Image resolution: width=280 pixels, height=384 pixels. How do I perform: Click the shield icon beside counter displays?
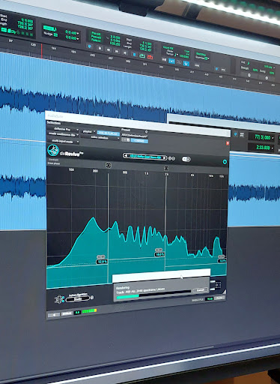pos(236,134)
